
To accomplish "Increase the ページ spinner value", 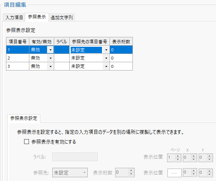I will 178,156.
